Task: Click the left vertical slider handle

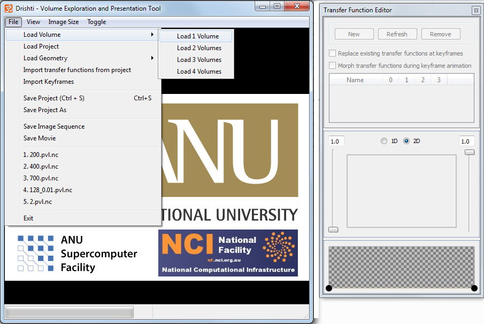Action: tap(333, 230)
